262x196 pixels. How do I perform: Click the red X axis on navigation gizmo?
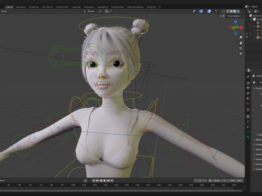click(241, 28)
